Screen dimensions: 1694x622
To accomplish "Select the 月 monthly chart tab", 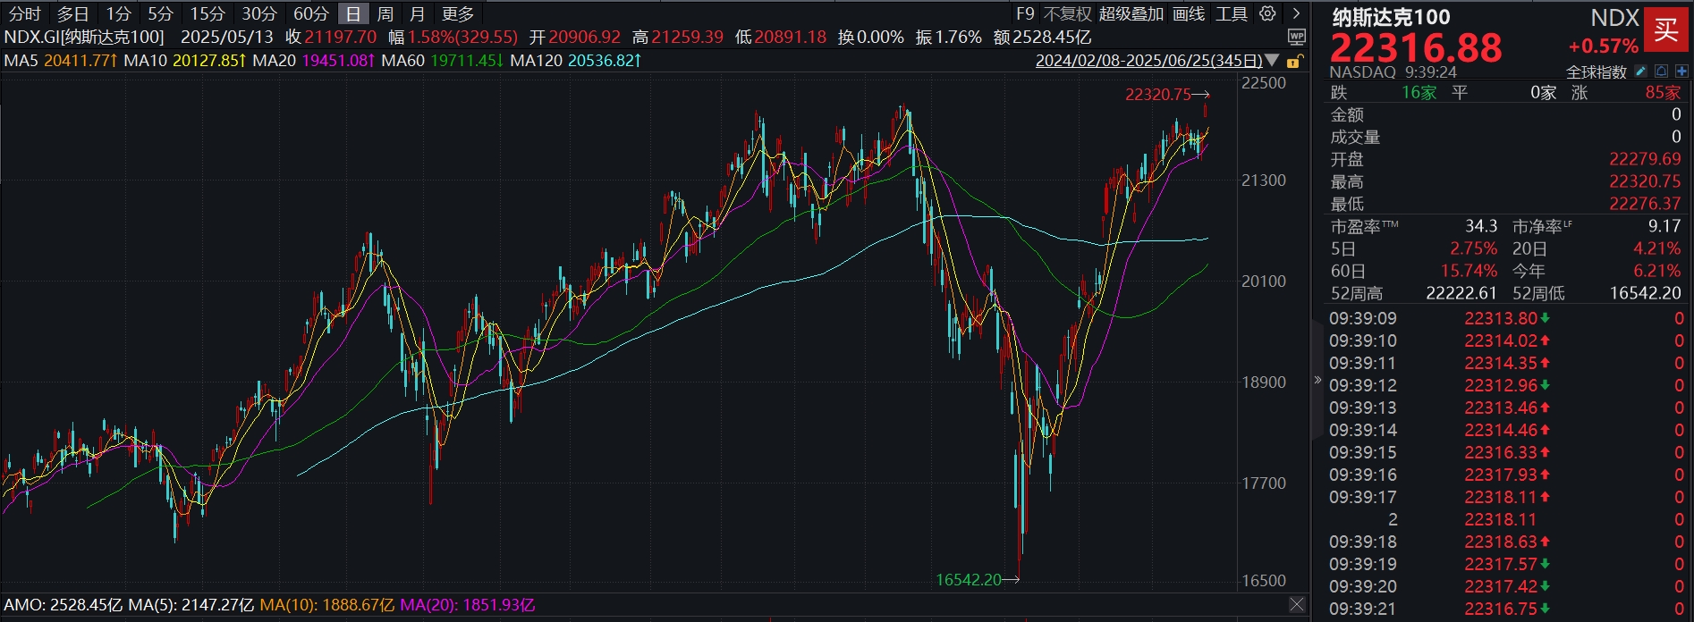I will coord(417,13).
